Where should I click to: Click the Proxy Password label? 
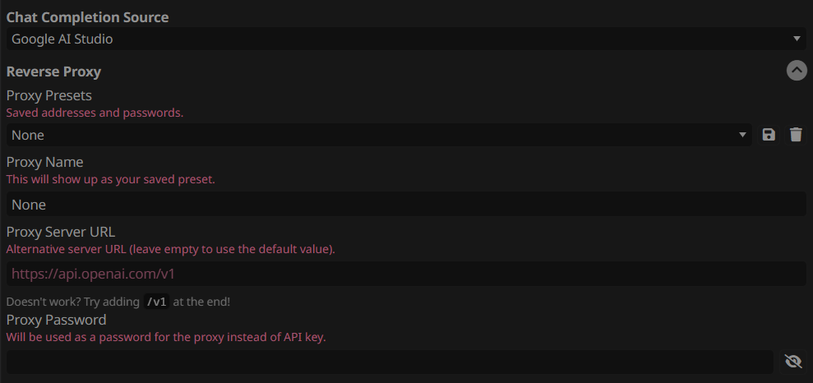(56, 319)
